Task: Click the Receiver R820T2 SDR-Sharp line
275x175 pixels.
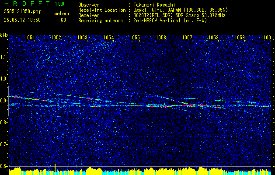Action: 178,15
